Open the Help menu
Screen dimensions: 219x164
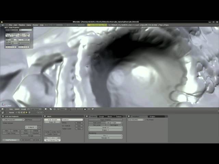coord(42,25)
